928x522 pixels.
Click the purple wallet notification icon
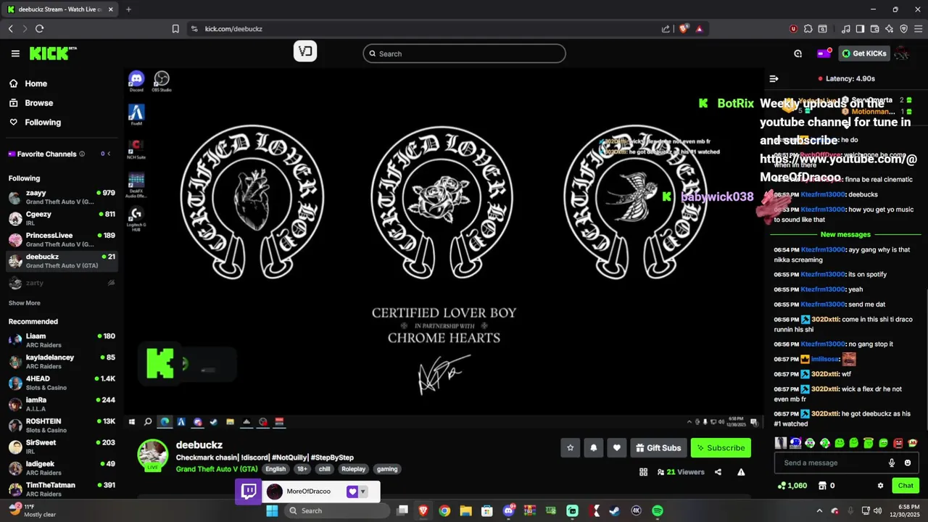tap(824, 54)
